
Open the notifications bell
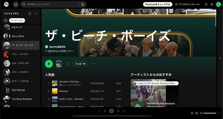coord(206,5)
